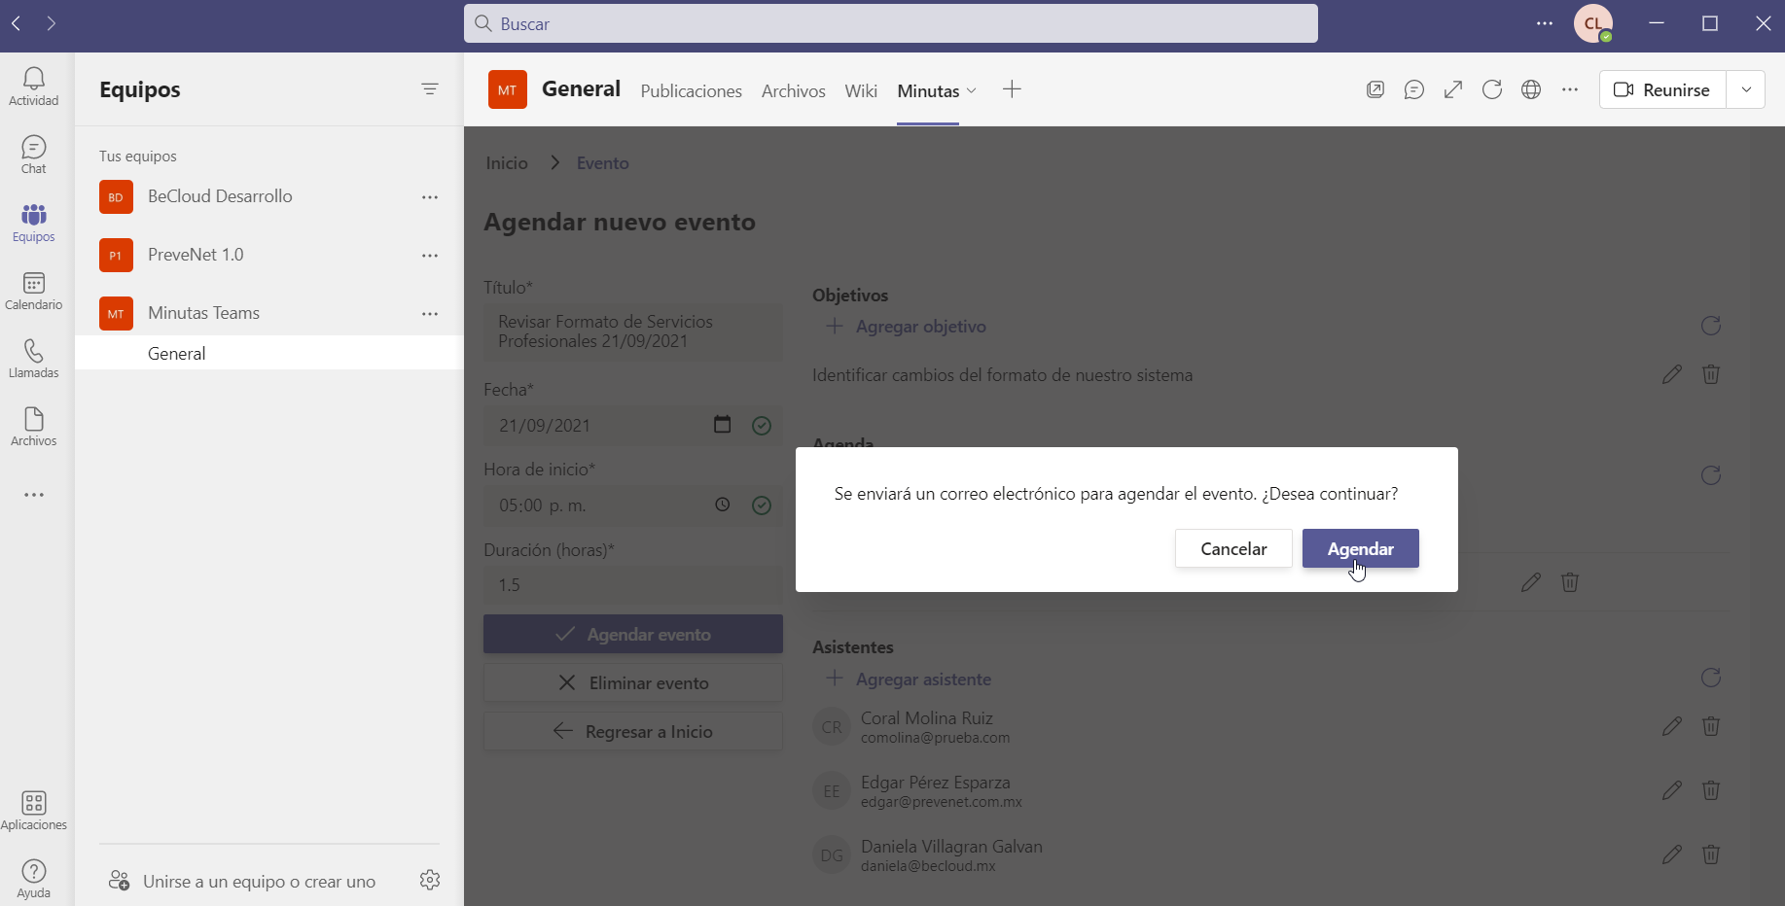Click Cancelar in the dialog
Image resolution: width=1785 pixels, height=906 pixels.
pos(1233,548)
